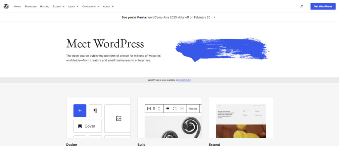Expand the Extend menu dropdown
The image size is (339, 146).
pyautogui.click(x=59, y=6)
